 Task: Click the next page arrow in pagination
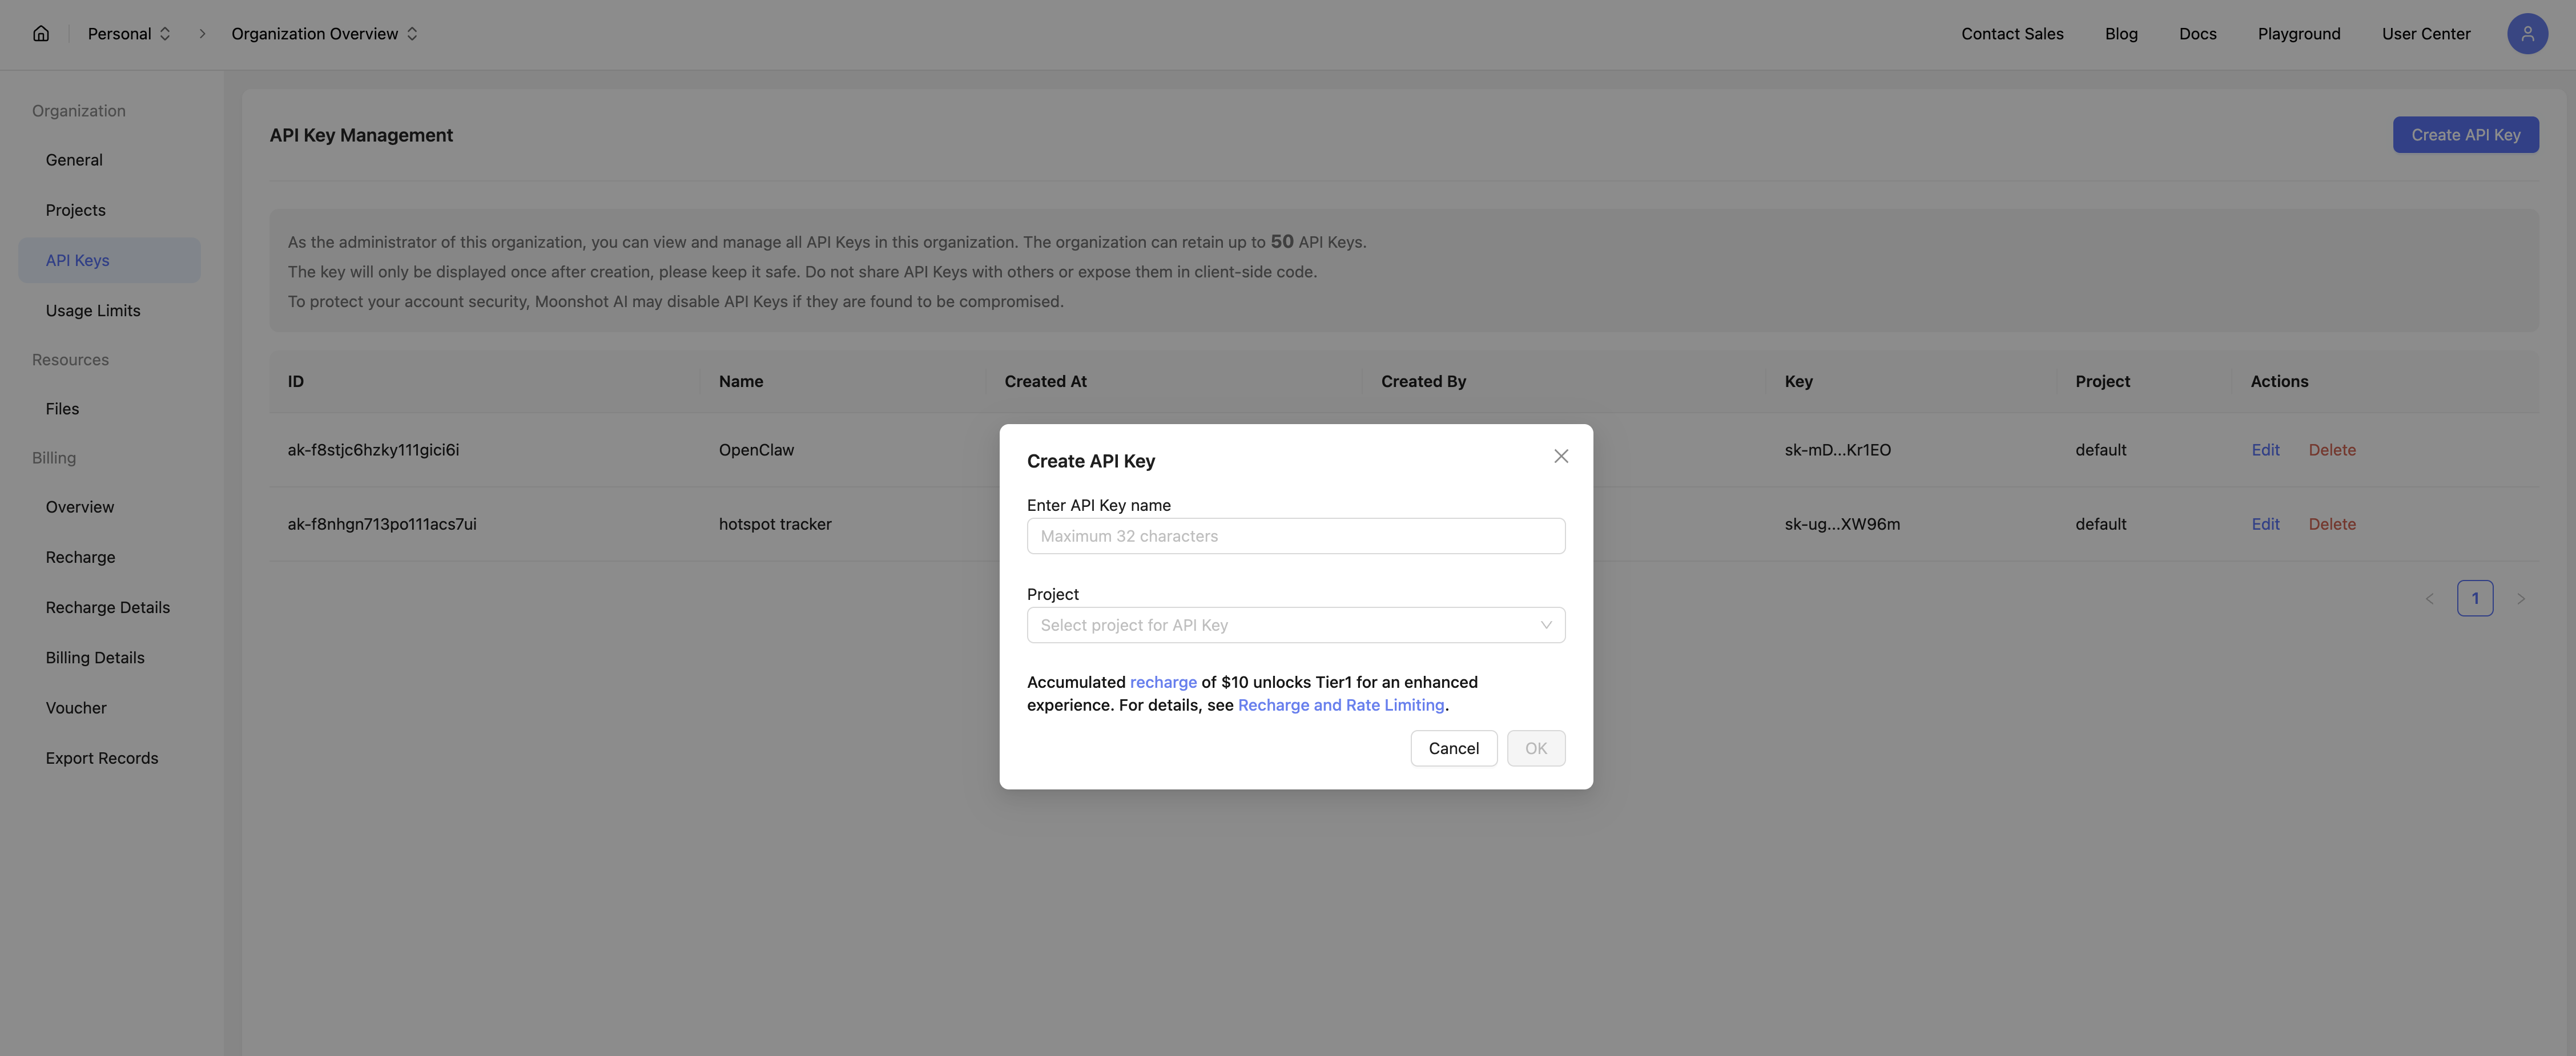(x=2521, y=598)
